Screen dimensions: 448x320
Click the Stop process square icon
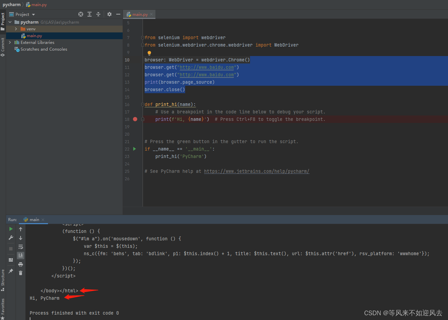[11, 248]
